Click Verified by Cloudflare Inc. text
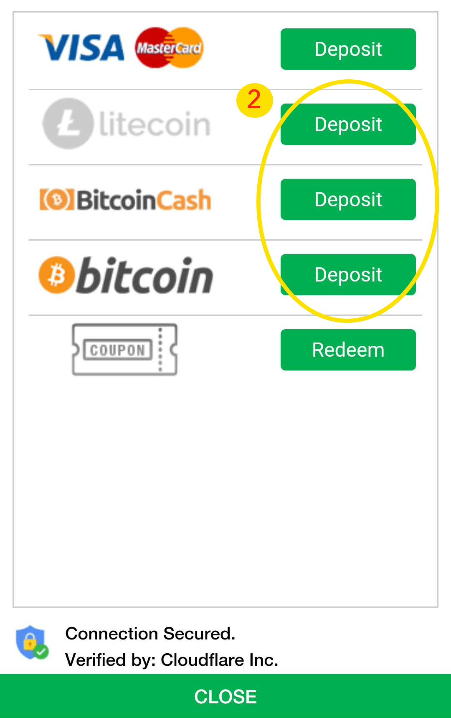This screenshot has width=451, height=718. coord(172,660)
